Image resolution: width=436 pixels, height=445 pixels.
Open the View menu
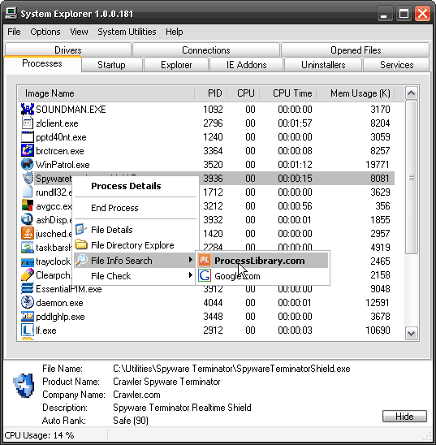(x=79, y=32)
